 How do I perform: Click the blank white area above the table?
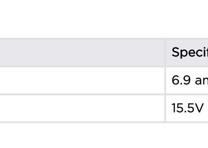[104, 19]
